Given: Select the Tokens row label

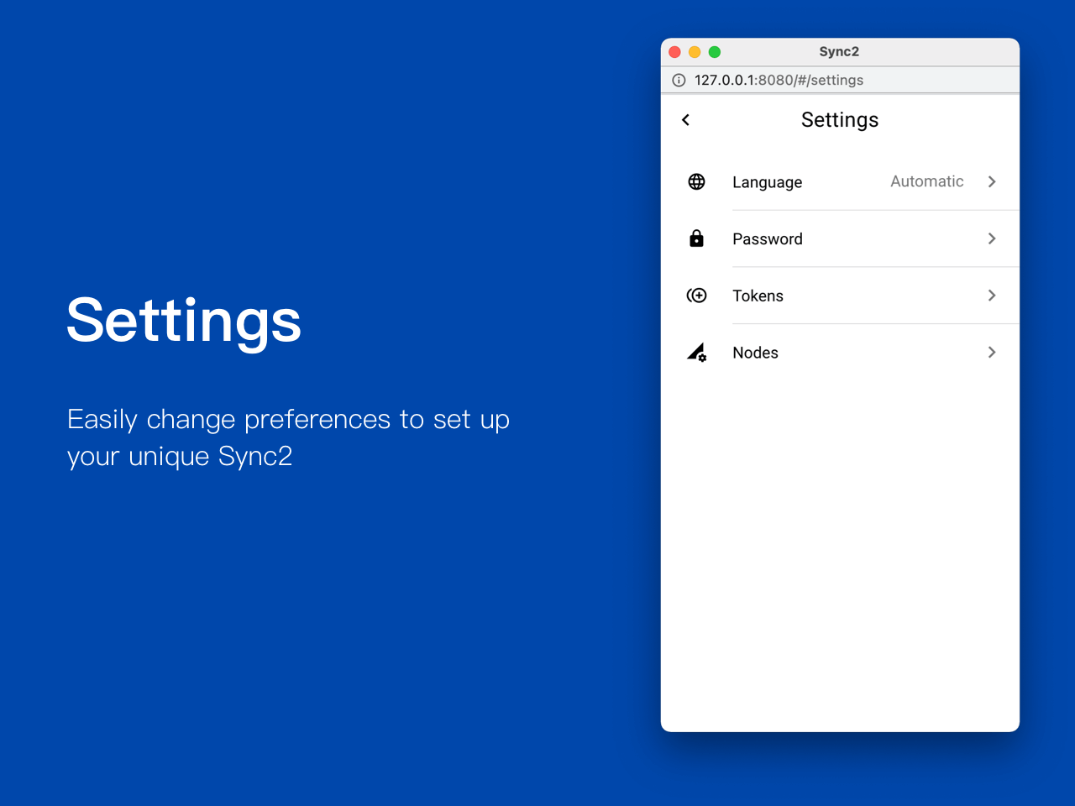Looking at the screenshot, I should click(758, 296).
